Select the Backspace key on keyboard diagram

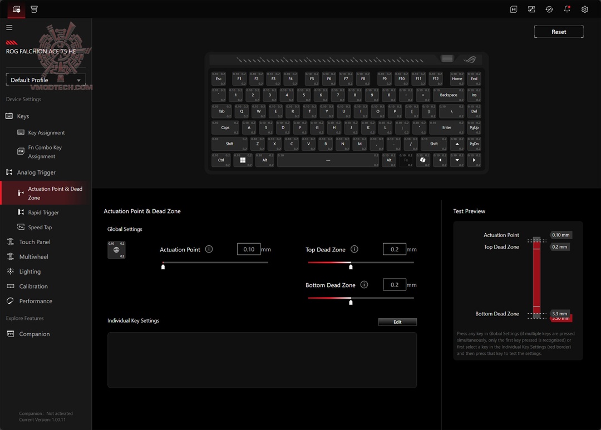click(449, 95)
